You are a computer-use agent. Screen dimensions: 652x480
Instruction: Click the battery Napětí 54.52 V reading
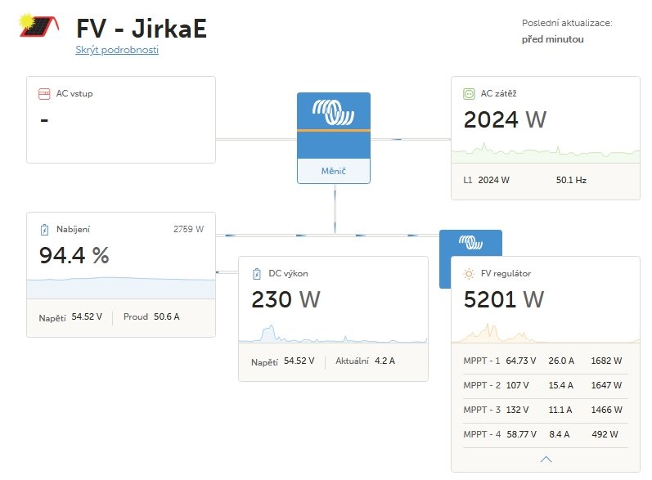click(70, 317)
